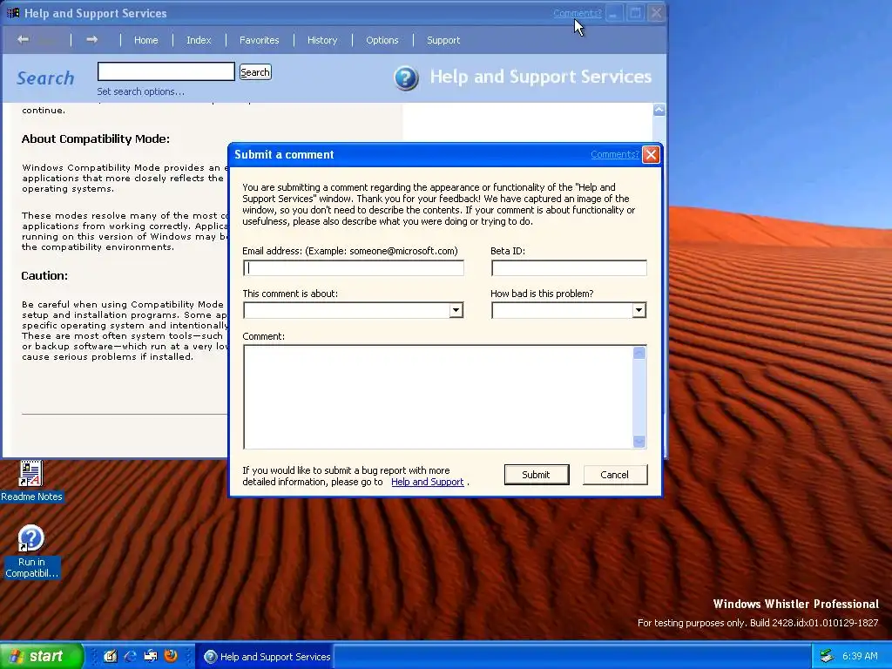
Task: Click Comments? link in dialog title bar
Action: [x=615, y=154]
